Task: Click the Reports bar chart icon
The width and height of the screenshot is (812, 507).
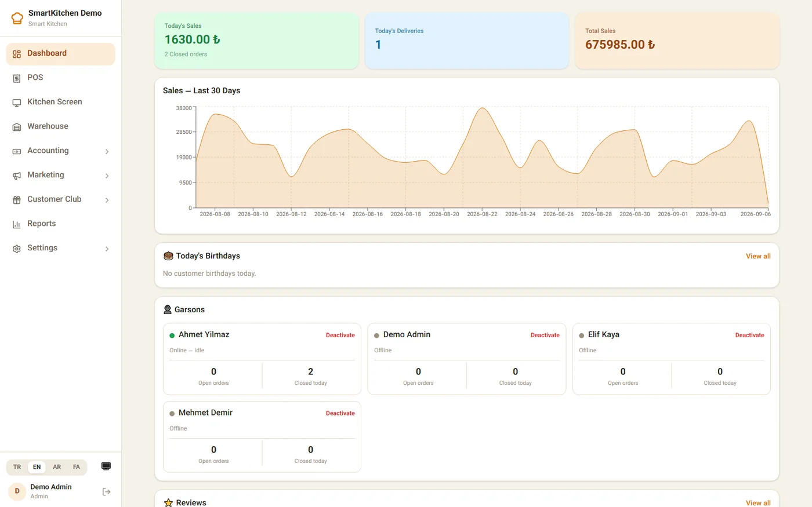Action: coord(17,224)
